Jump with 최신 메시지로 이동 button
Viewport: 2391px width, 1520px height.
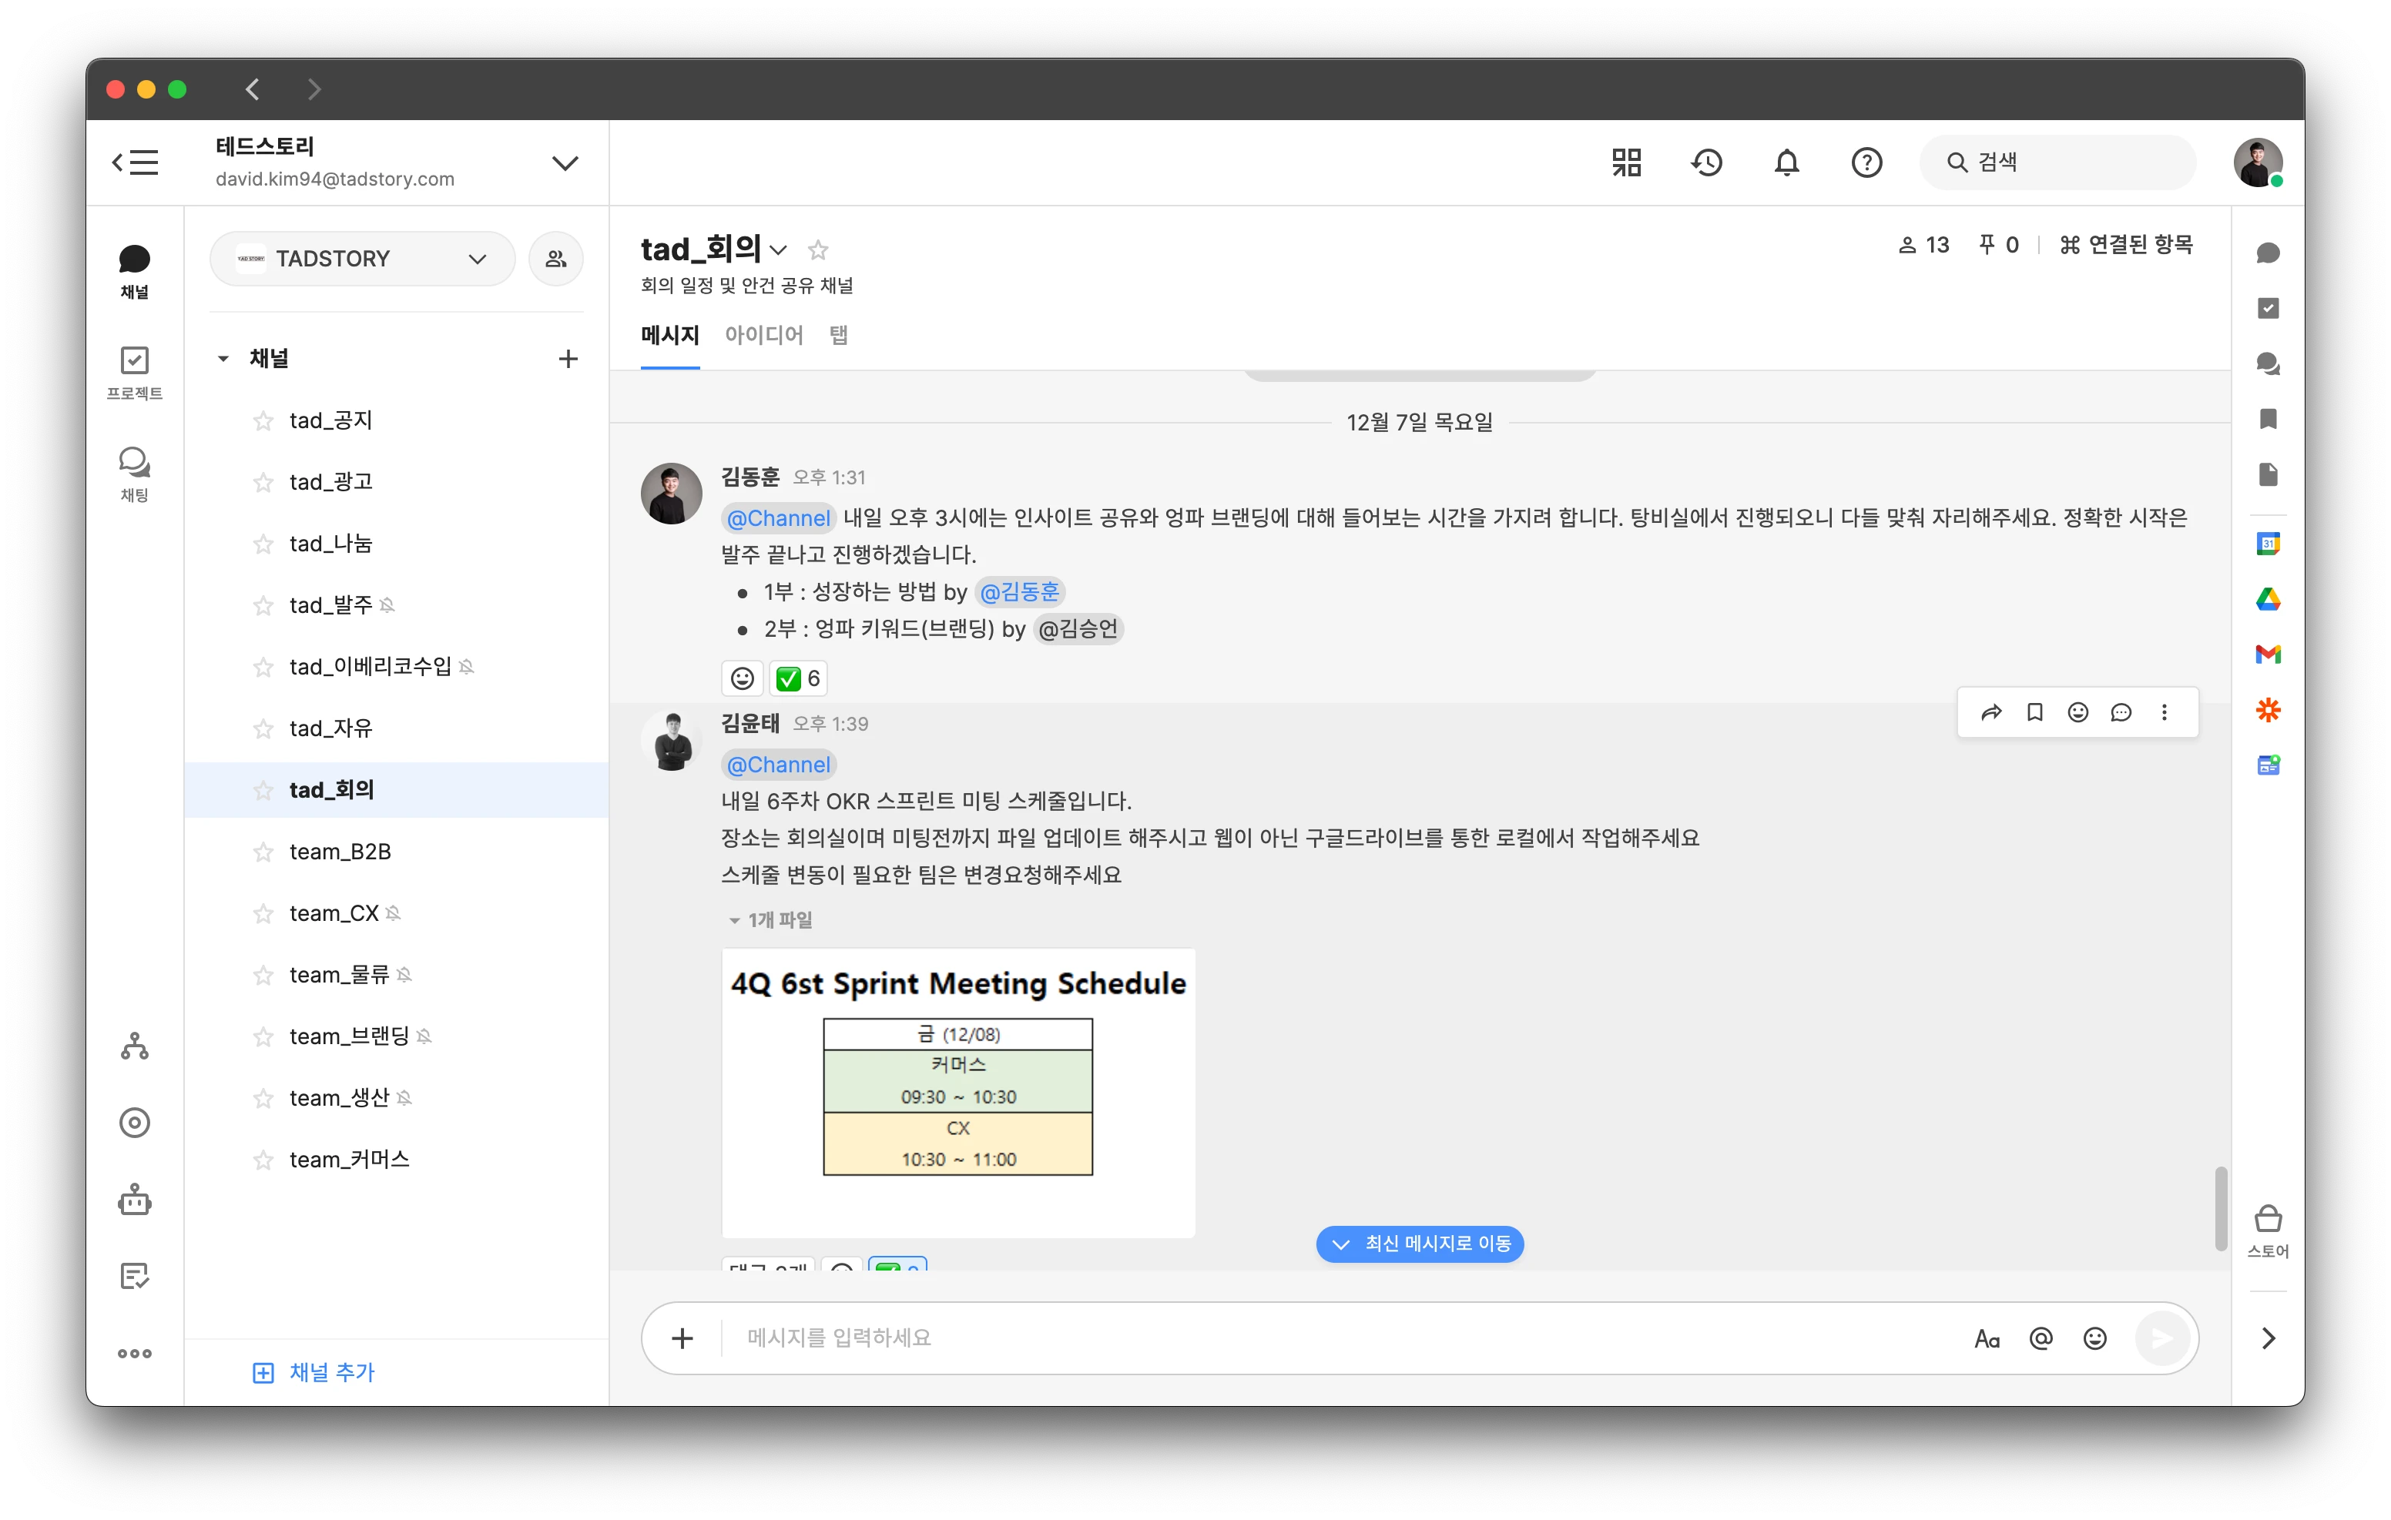1420,1244
